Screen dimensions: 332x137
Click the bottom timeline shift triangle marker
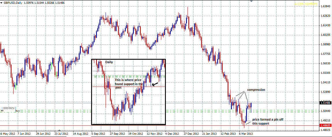(x=59, y=131)
